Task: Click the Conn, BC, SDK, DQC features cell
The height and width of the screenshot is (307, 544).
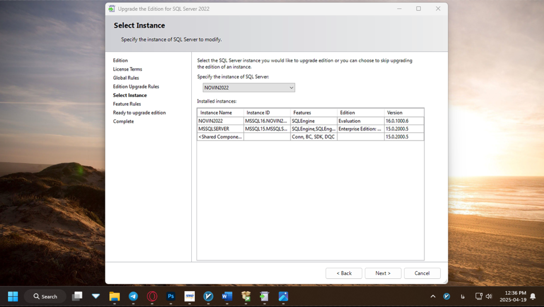Action: [x=314, y=137]
